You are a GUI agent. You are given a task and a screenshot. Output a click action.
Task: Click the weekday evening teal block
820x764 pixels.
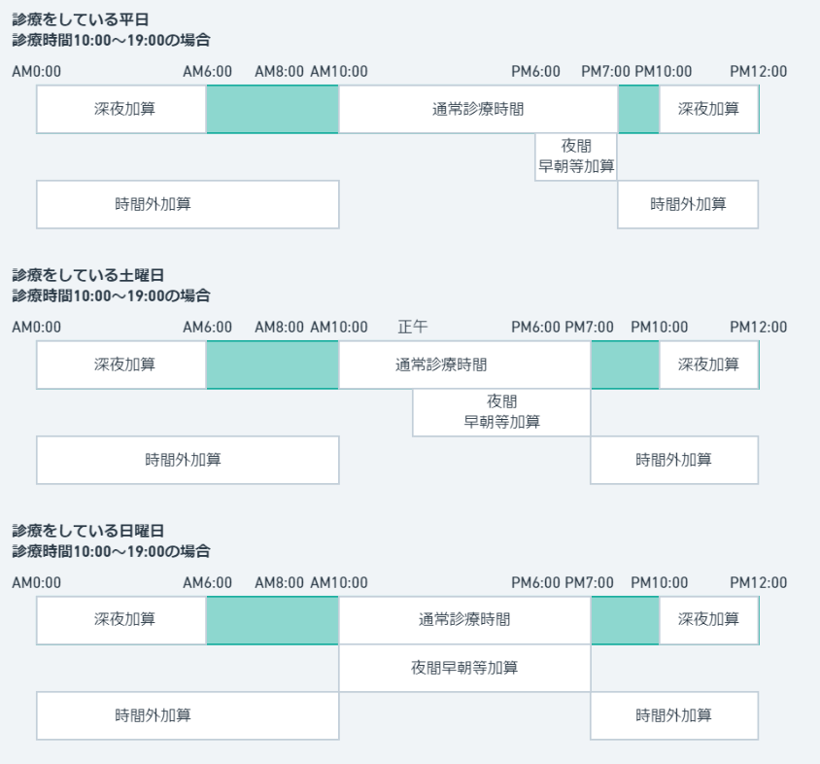638,109
